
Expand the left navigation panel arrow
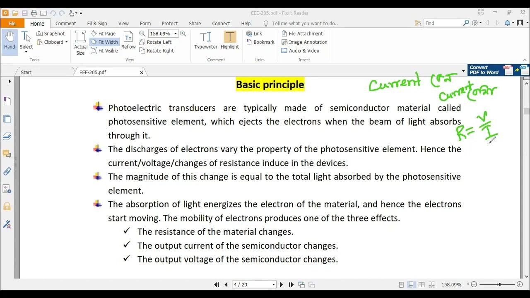click(10, 81)
